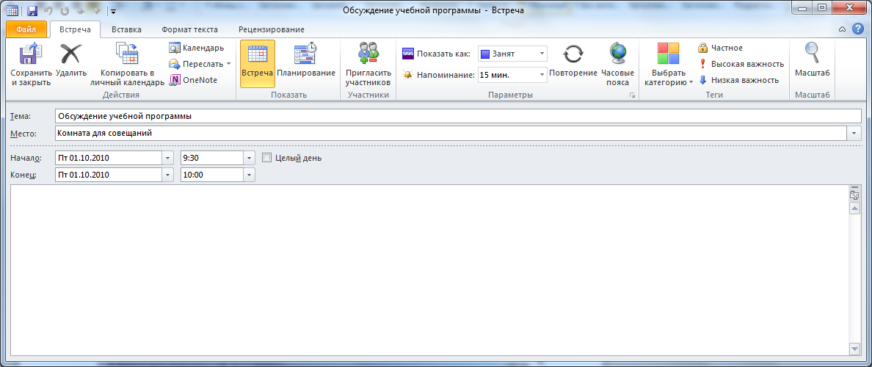Mark the meeting as Частное
The width and height of the screenshot is (872, 367).
point(719,48)
